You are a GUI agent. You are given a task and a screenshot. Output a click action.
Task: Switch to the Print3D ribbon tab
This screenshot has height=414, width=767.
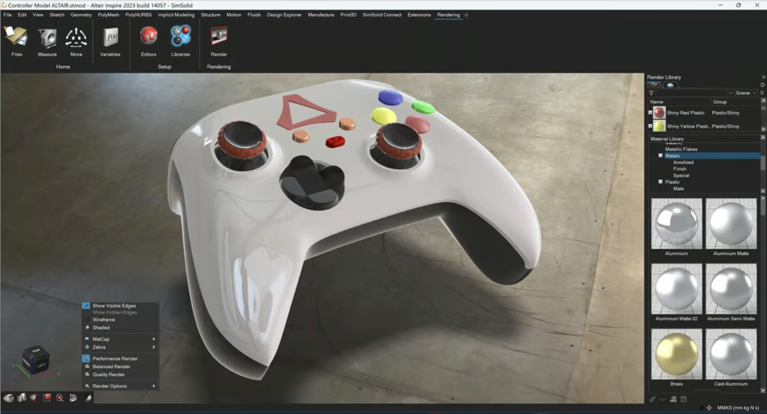(348, 15)
